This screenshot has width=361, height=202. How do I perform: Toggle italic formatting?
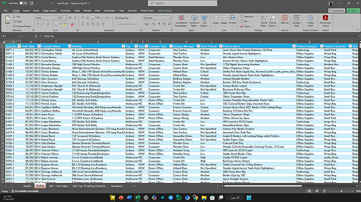coord(43,24)
